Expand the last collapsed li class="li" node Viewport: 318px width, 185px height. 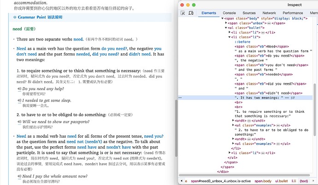tap(230, 153)
